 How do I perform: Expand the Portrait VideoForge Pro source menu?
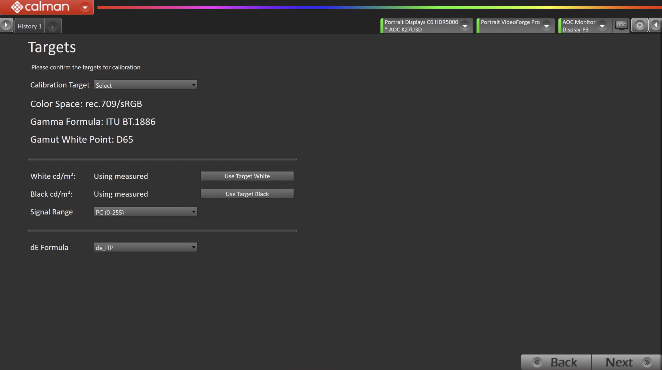coord(546,26)
